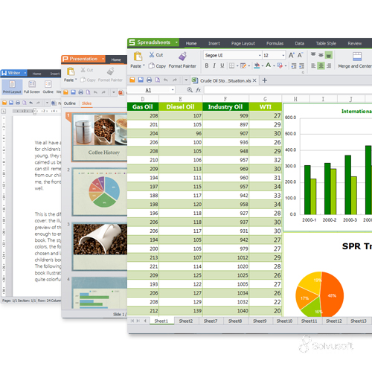
Task: Increase font size with the larger A icon
Action: 292,55
